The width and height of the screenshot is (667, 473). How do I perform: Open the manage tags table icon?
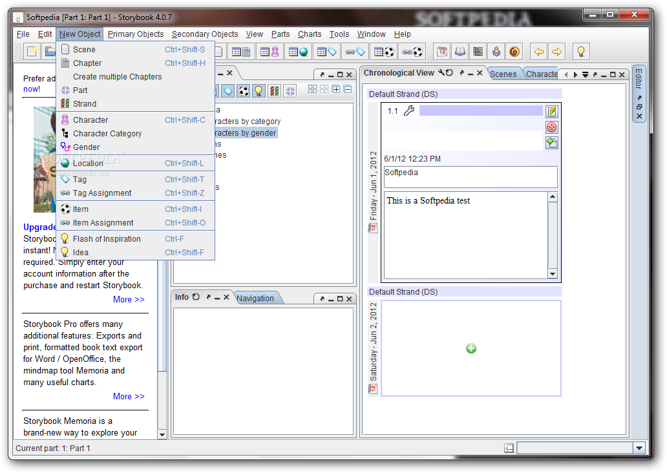point(326,52)
